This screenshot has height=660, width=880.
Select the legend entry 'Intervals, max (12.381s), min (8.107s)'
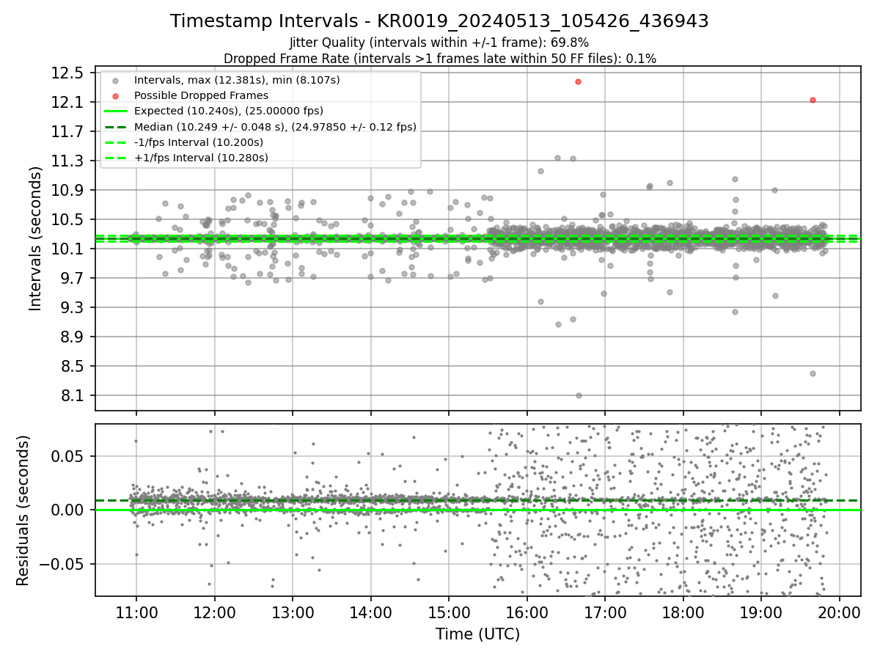(237, 80)
